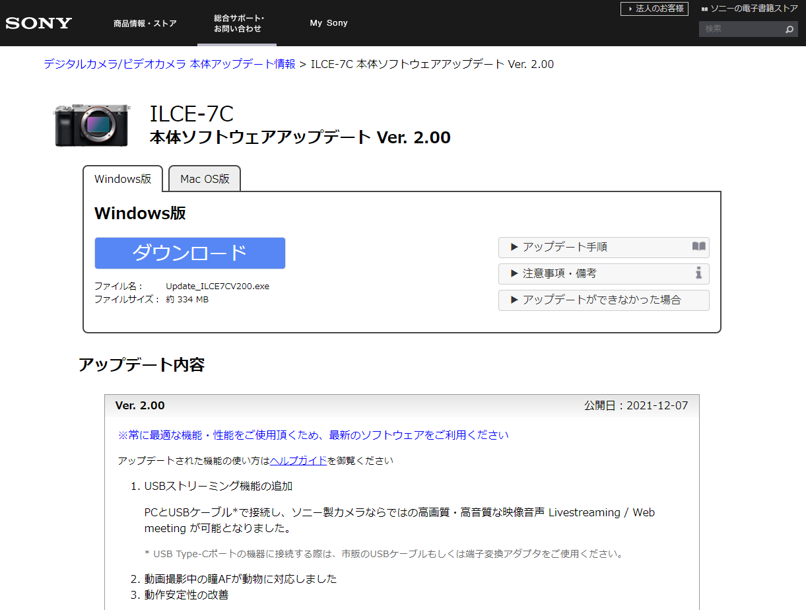
Task: Click the arrow icon in 法人のお客様
Action: pos(629,9)
